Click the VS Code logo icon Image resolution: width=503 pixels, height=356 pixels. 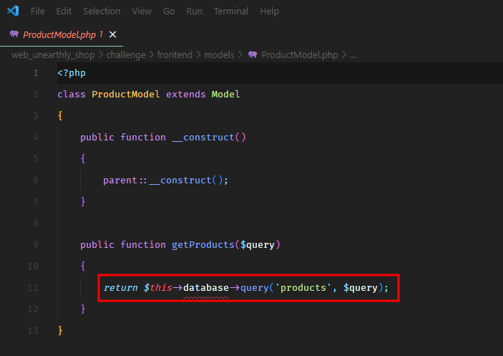point(13,11)
